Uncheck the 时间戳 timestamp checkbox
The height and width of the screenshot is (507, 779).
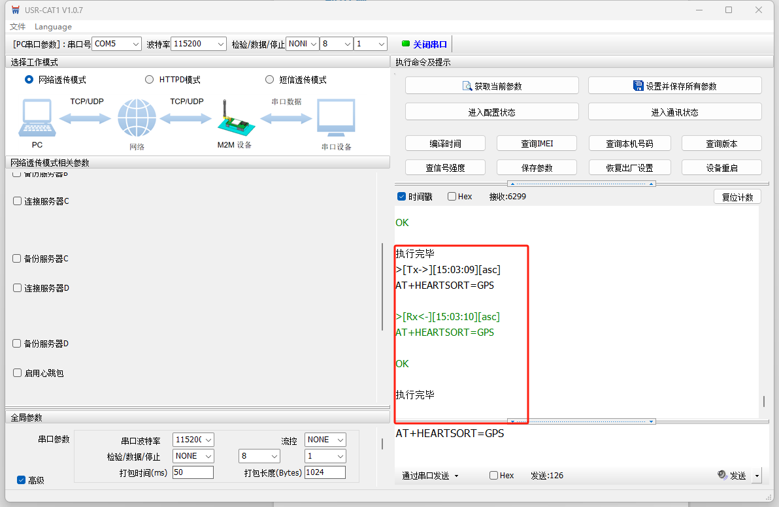[401, 197]
